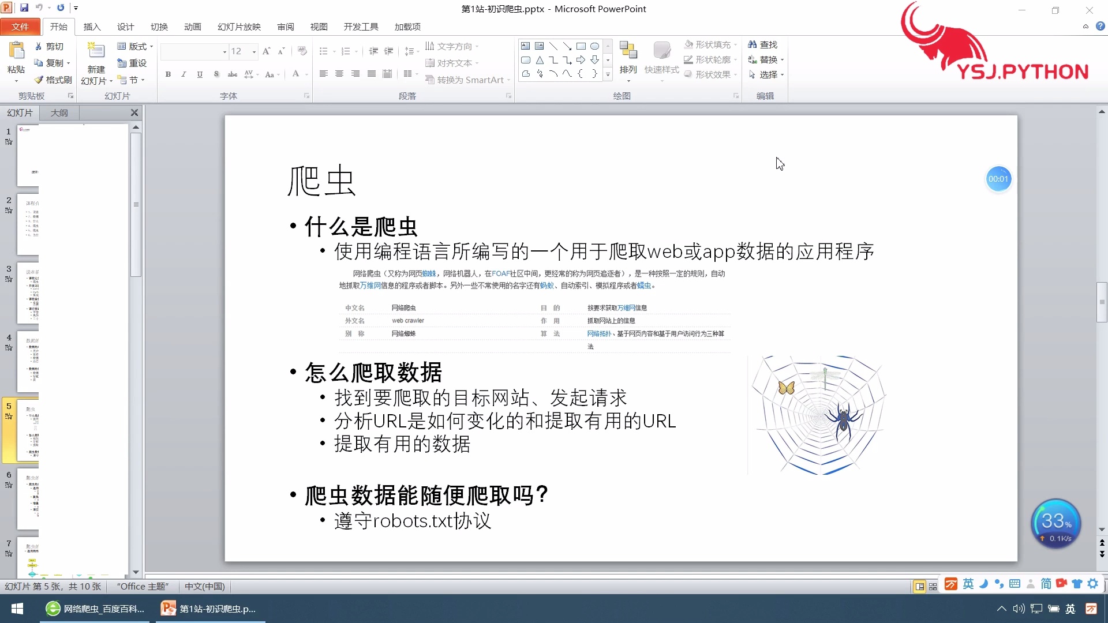Viewport: 1108px width, 623px height.
Task: Center align text
Action: click(339, 74)
